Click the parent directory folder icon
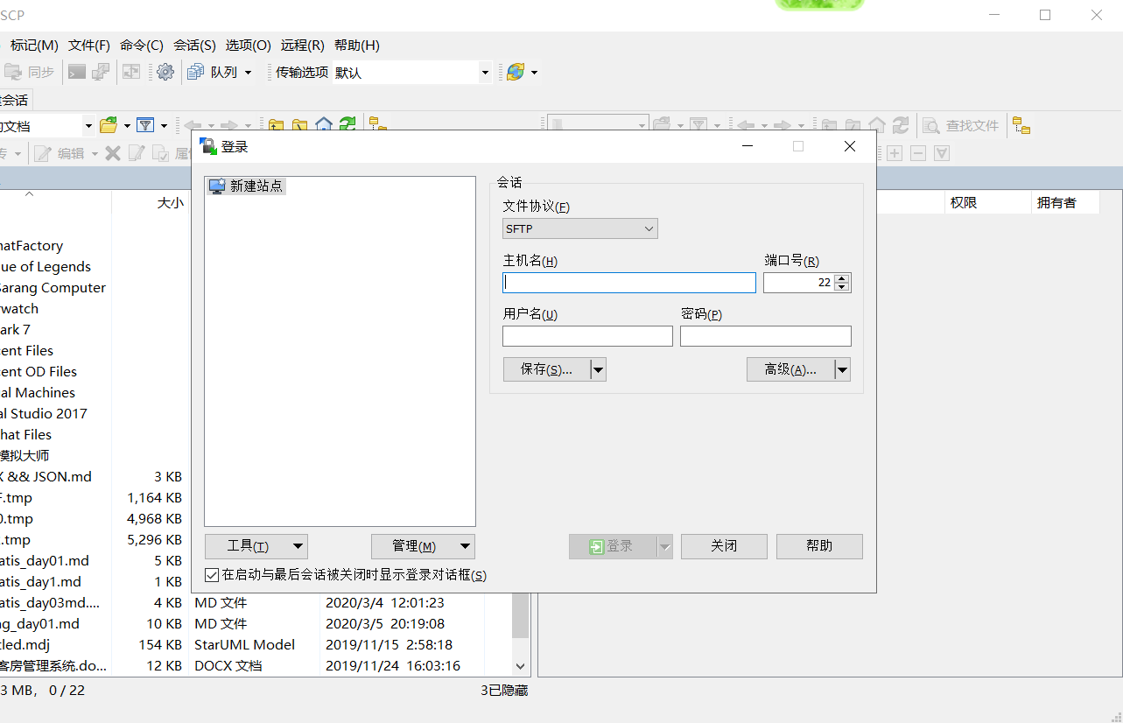The width and height of the screenshot is (1123, 723). pyautogui.click(x=276, y=125)
